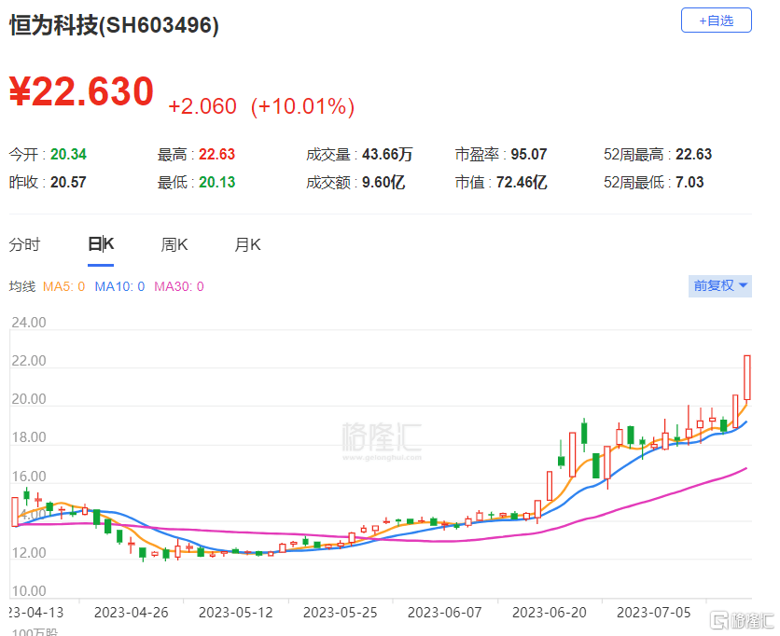The height and width of the screenshot is (636, 780).
Task: Switch to the 分时 intraday tab
Action: tap(25, 245)
